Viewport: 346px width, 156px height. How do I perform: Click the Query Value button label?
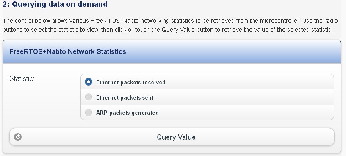176,137
